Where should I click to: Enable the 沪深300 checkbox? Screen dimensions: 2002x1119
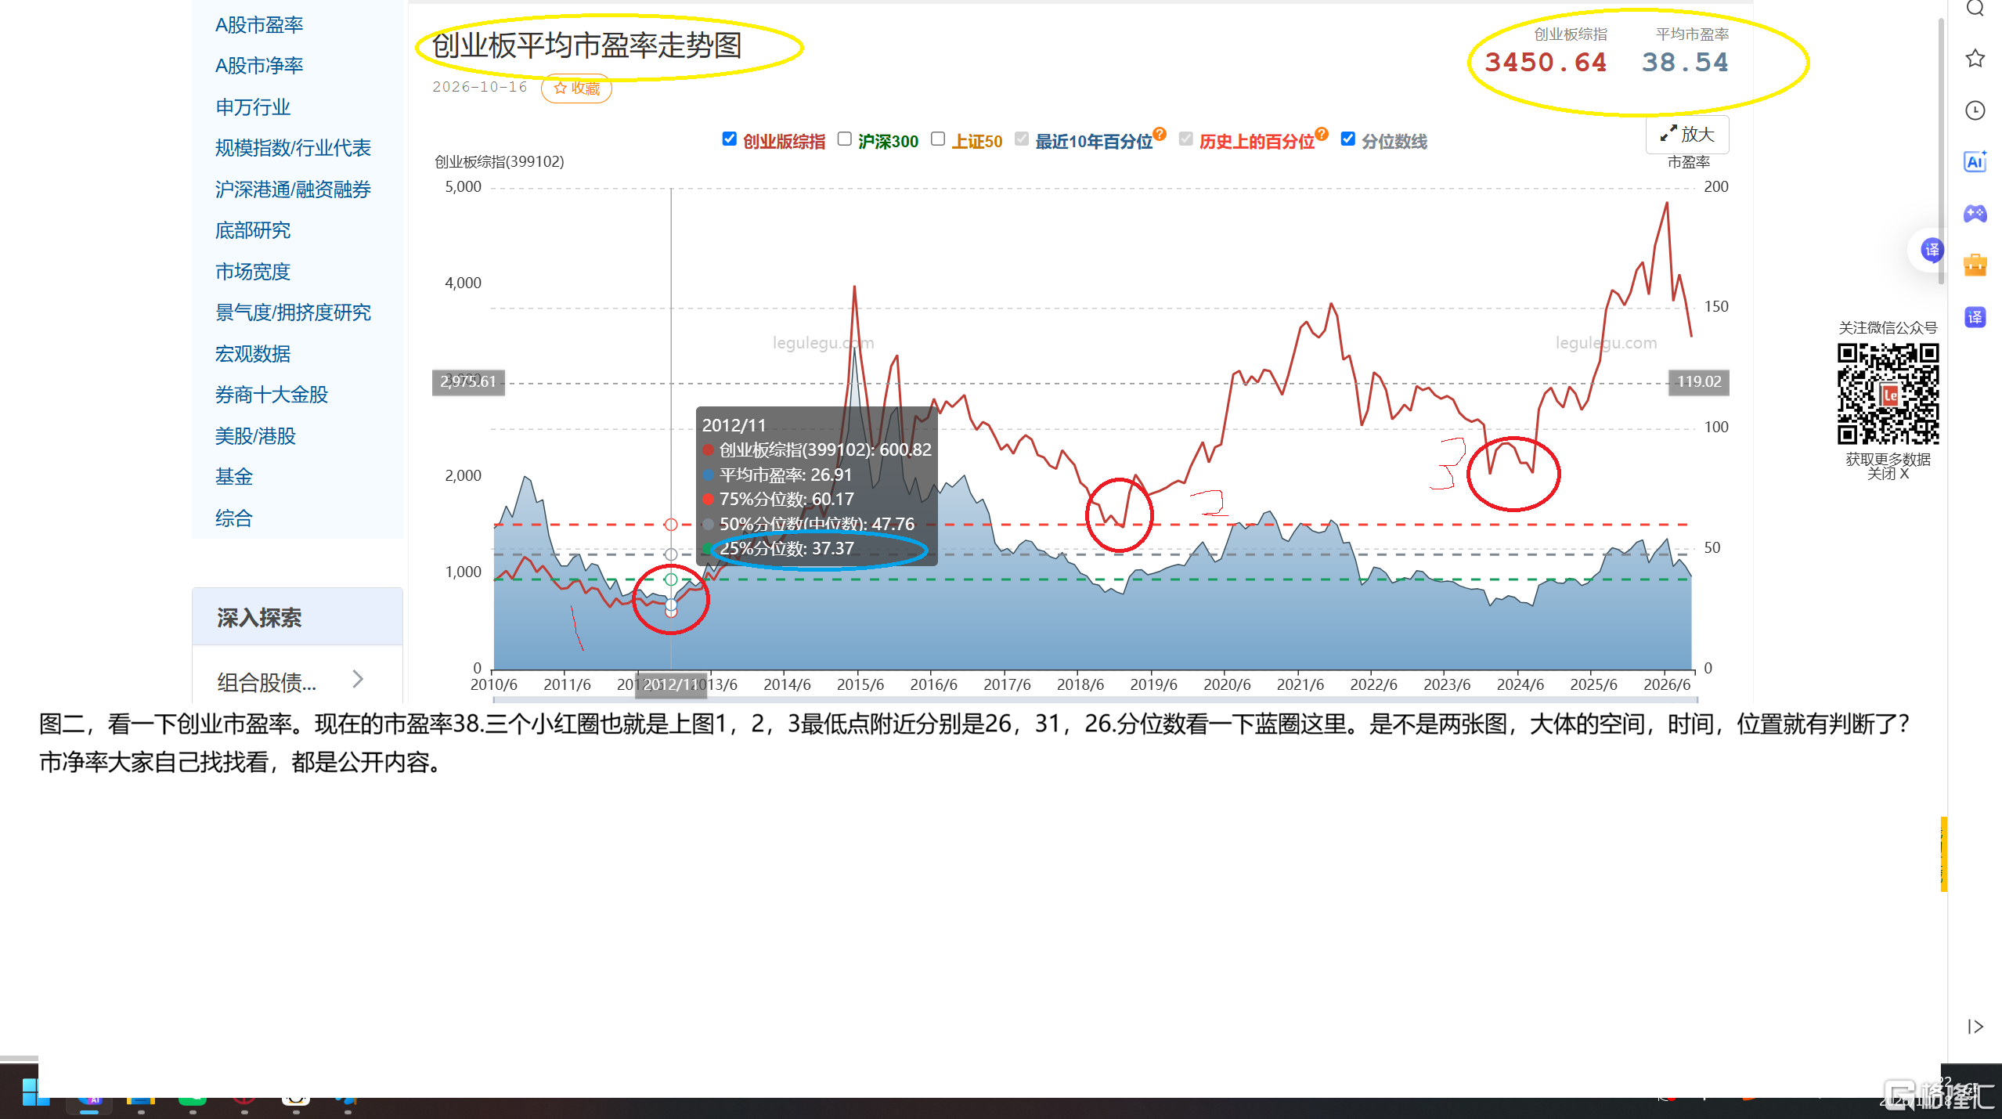(844, 139)
